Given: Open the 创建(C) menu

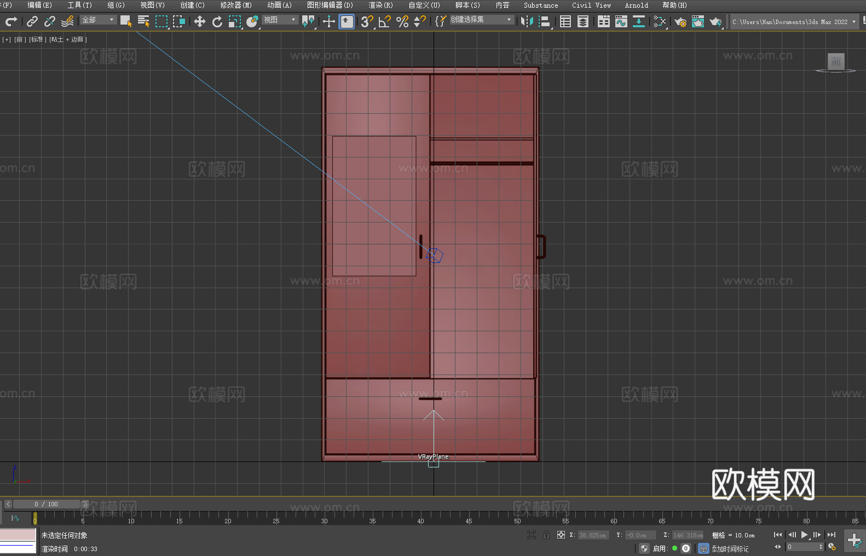Looking at the screenshot, I should (x=192, y=5).
